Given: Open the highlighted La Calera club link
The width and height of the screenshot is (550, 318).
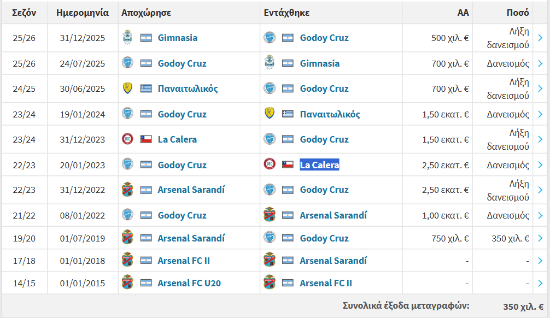Looking at the screenshot, I should tap(319, 165).
